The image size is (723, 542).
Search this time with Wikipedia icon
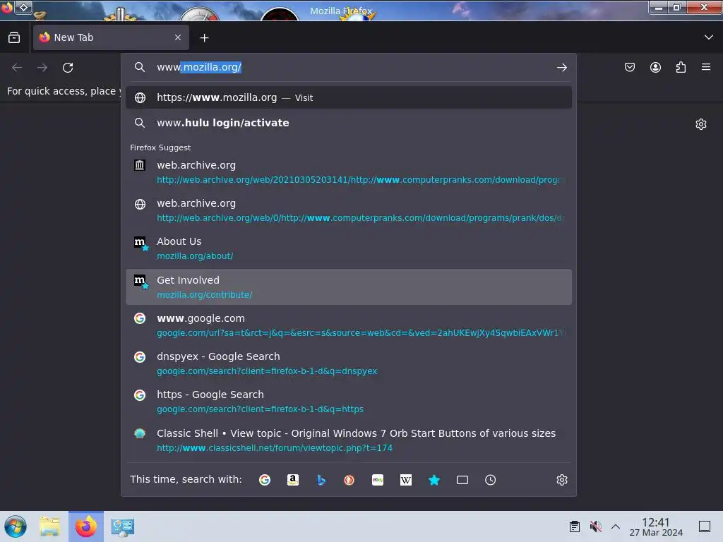[406, 480]
